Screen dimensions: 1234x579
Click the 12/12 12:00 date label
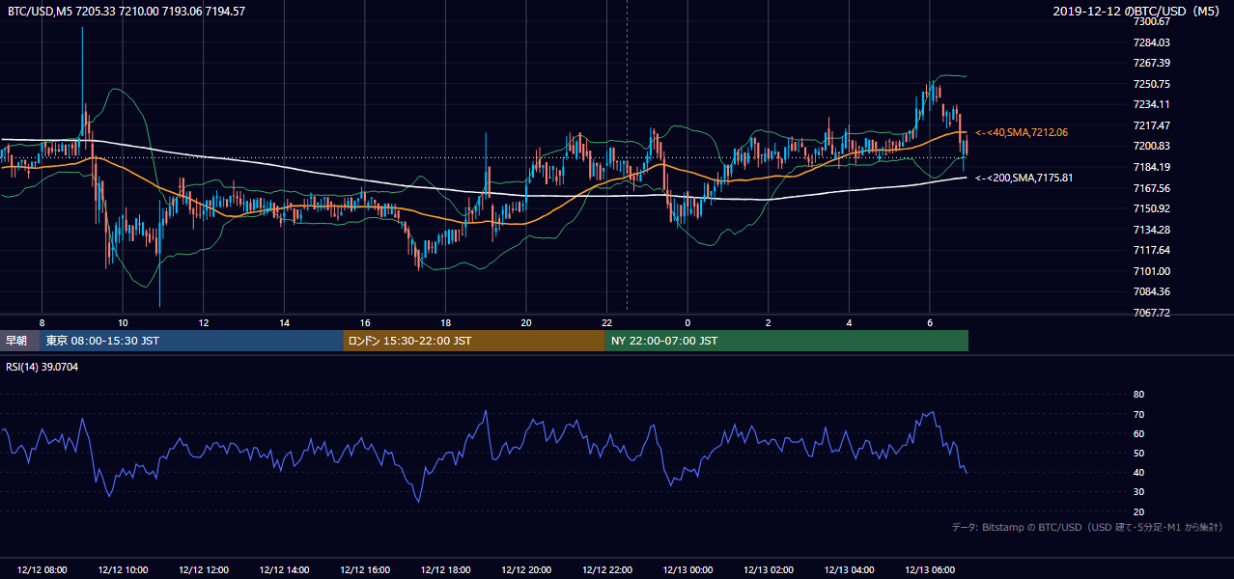(x=203, y=570)
